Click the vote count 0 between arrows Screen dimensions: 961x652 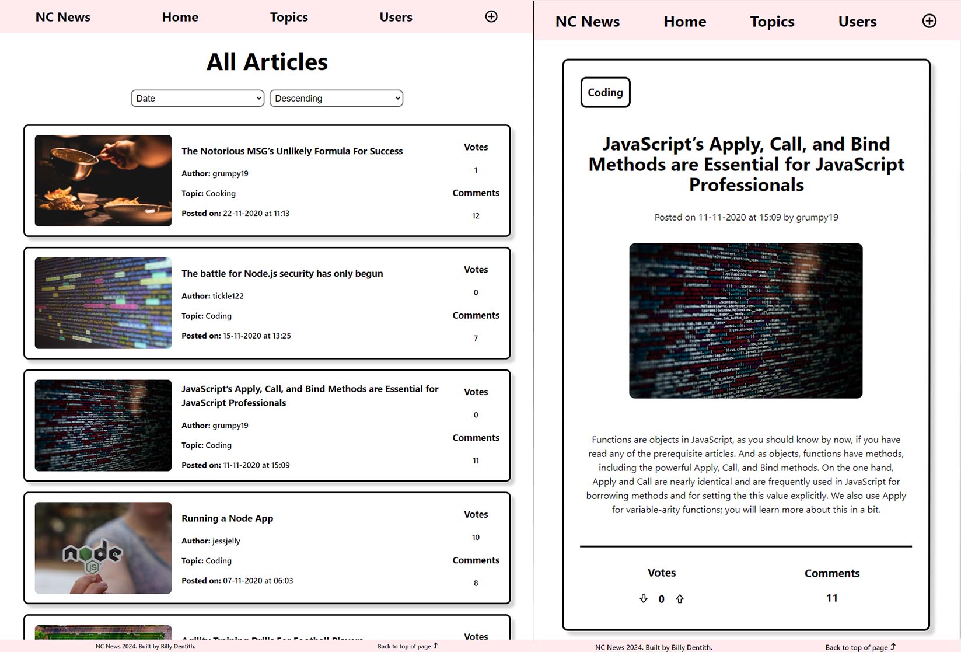(661, 599)
